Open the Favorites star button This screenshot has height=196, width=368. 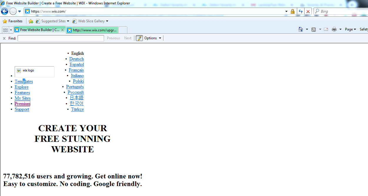tap(13, 21)
